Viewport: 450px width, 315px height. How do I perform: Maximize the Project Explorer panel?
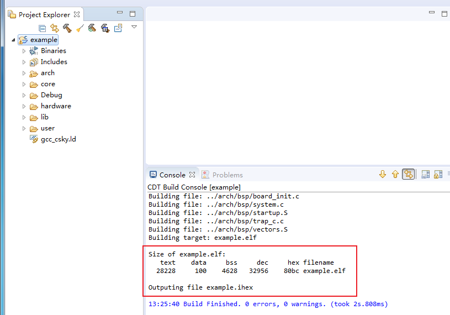(133, 13)
